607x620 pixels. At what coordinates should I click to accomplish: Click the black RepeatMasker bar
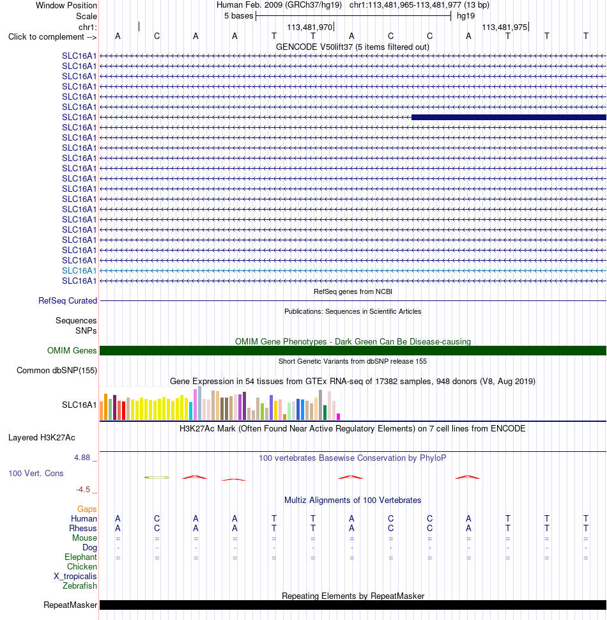pyautogui.click(x=353, y=605)
